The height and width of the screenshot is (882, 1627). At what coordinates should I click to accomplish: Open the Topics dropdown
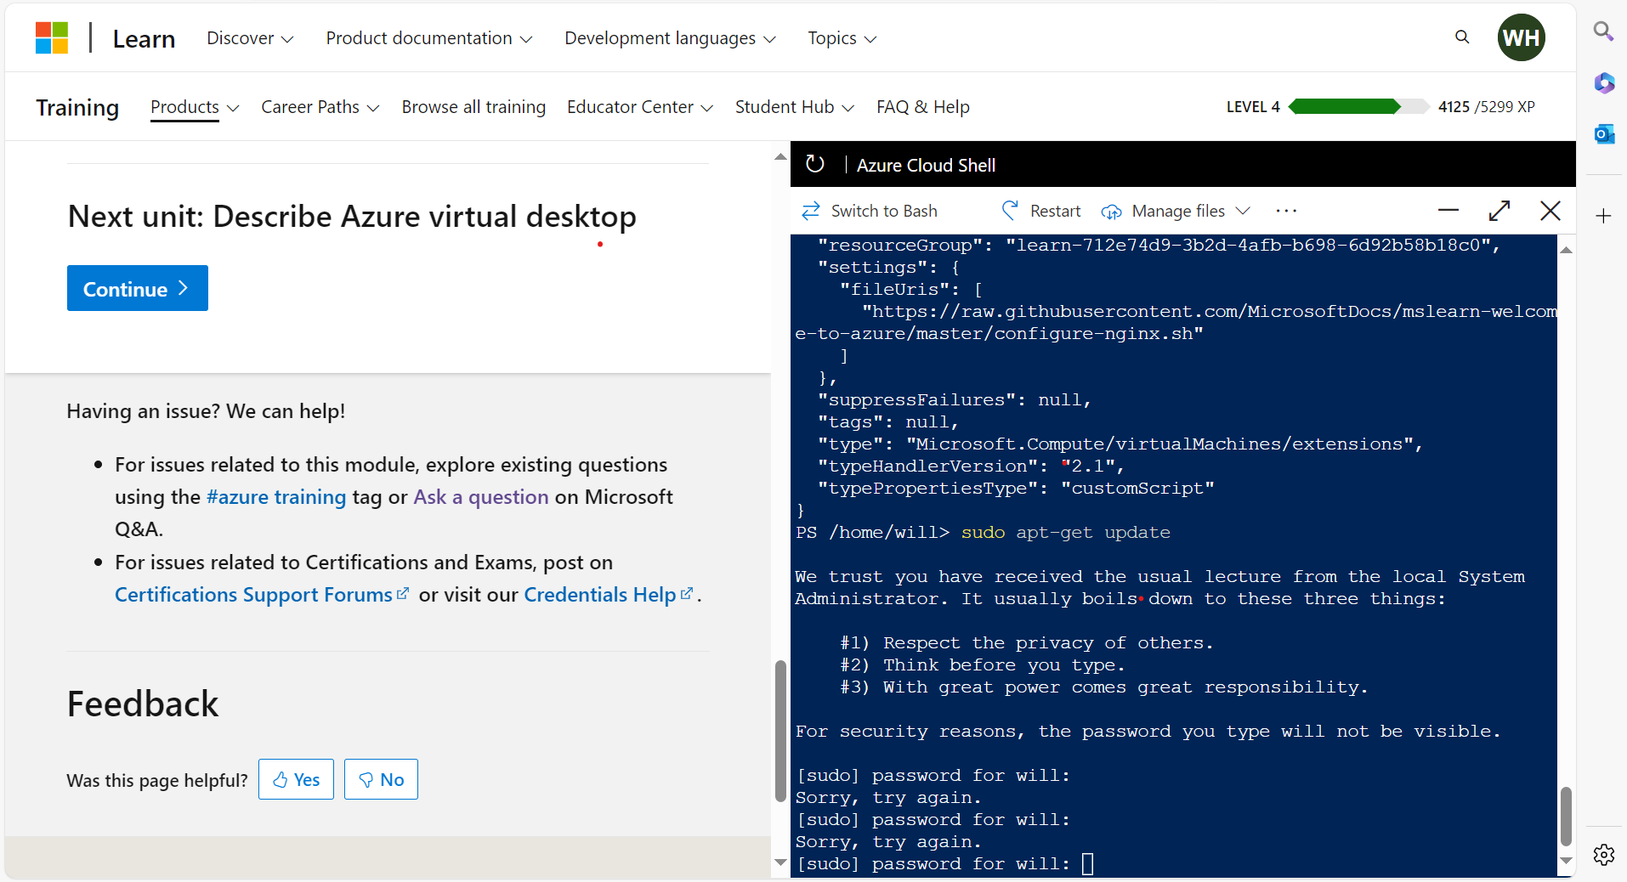point(841,38)
